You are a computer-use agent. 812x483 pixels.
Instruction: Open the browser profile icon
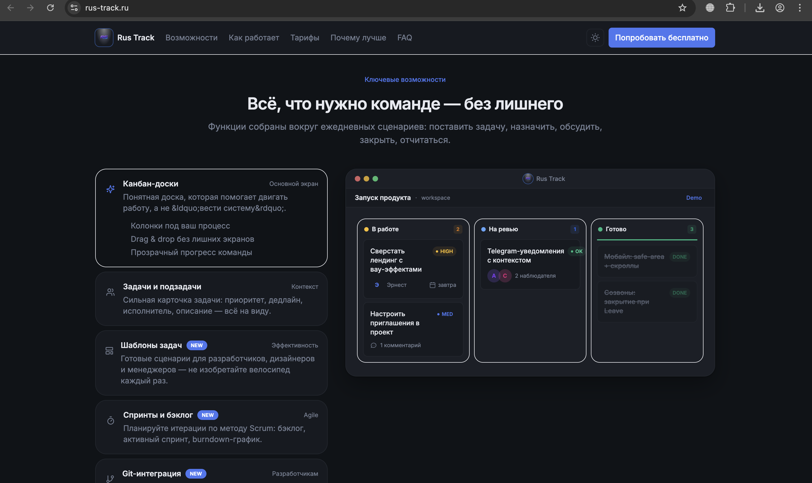(780, 8)
